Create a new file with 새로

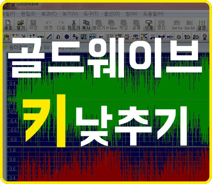click(8, 25)
